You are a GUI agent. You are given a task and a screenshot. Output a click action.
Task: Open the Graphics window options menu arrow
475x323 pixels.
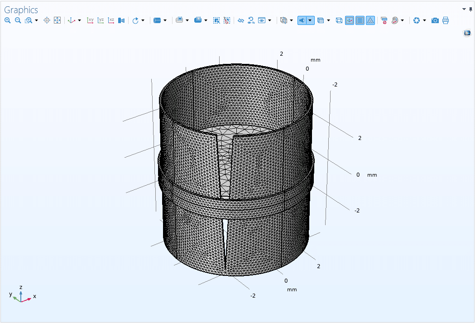[464, 9]
